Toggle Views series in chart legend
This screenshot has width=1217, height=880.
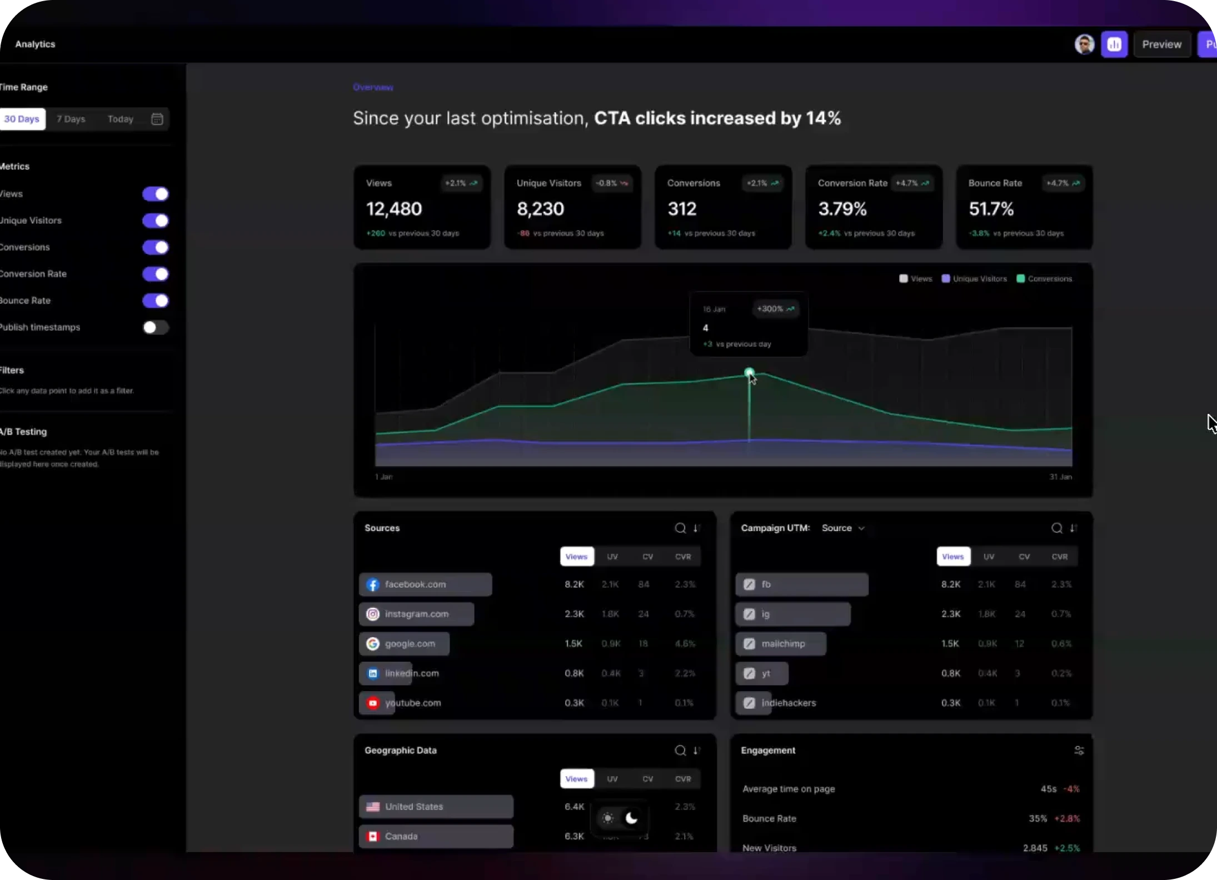[915, 279]
